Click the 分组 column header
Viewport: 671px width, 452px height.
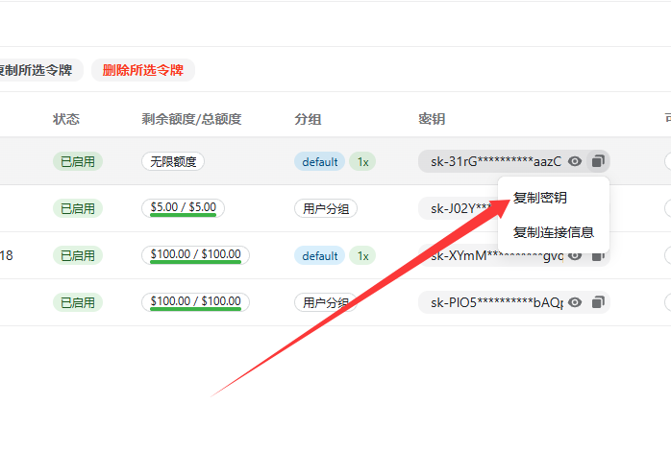pyautogui.click(x=308, y=119)
